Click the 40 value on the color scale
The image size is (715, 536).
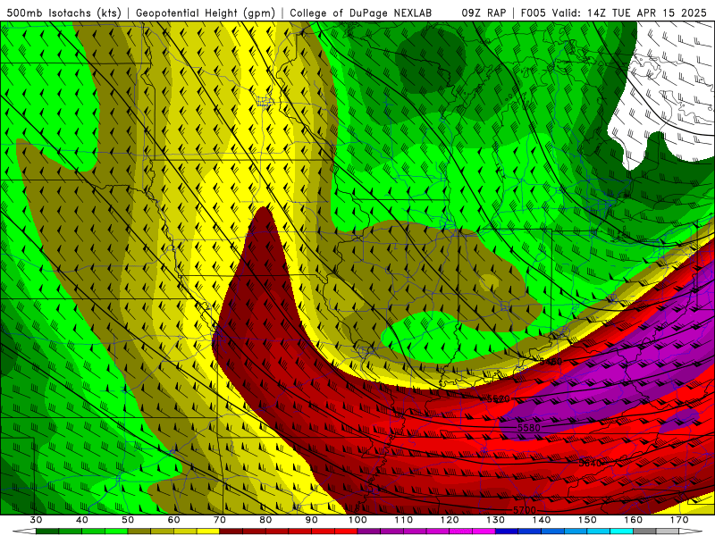pyautogui.click(x=82, y=520)
